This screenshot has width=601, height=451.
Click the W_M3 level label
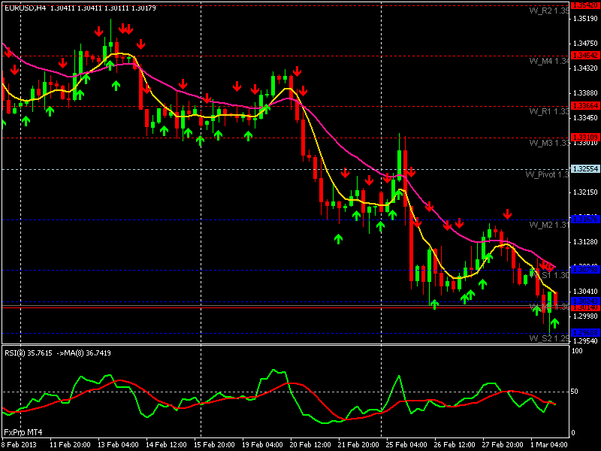point(549,143)
